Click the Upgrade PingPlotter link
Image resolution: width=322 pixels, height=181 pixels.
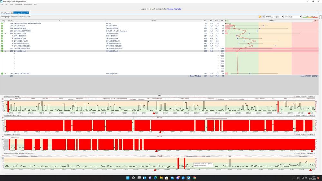(x=174, y=9)
